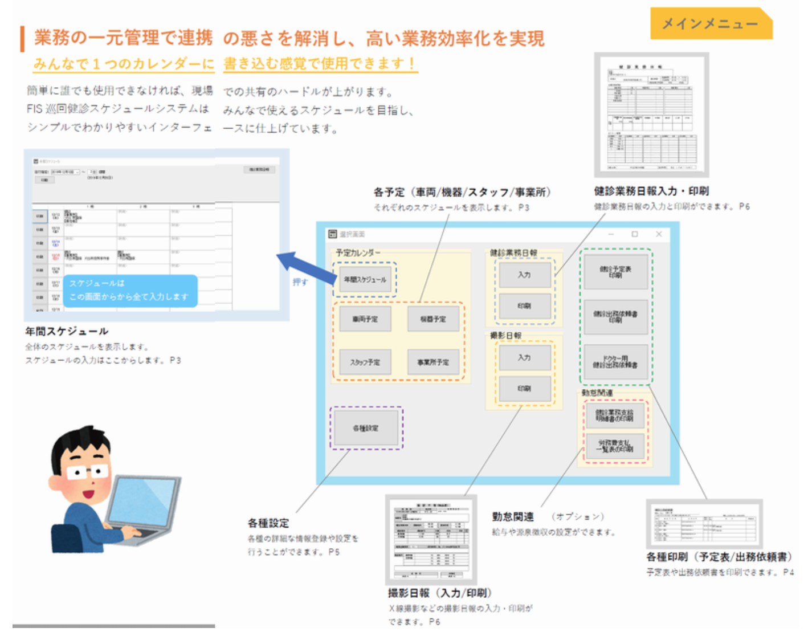804x636 pixels.
Task: Click ドクター用 健診出務依頼書 button
Action: click(x=615, y=362)
